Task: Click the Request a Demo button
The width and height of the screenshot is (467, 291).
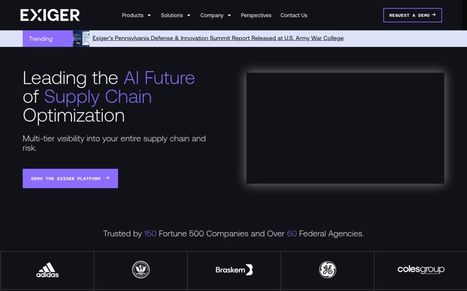Action: click(413, 15)
